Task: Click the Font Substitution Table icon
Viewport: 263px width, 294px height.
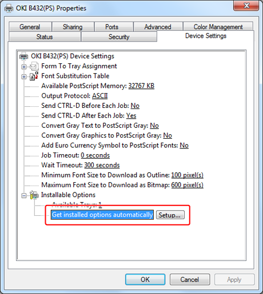Action: click(x=34, y=76)
